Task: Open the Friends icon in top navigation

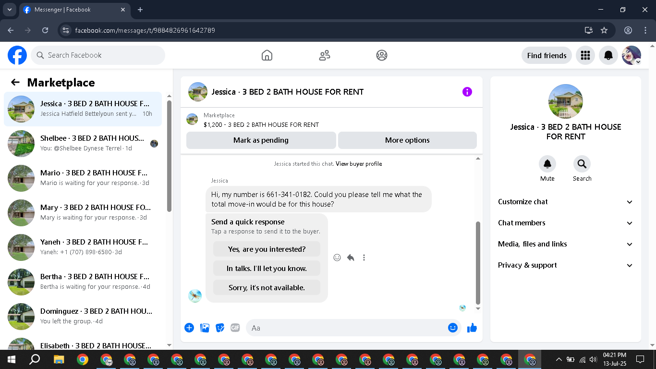Action: [x=325, y=55]
